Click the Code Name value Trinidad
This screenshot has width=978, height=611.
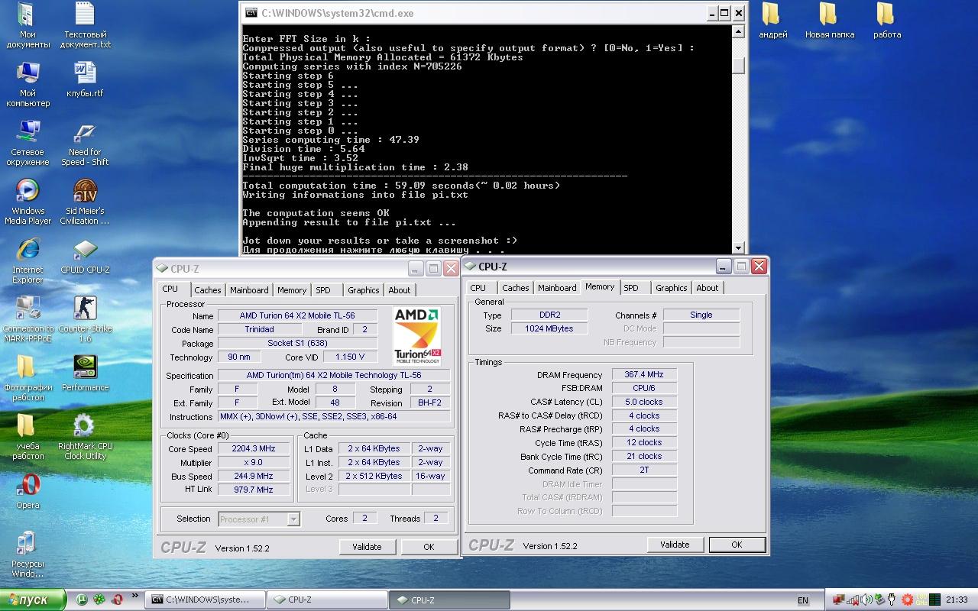(259, 329)
